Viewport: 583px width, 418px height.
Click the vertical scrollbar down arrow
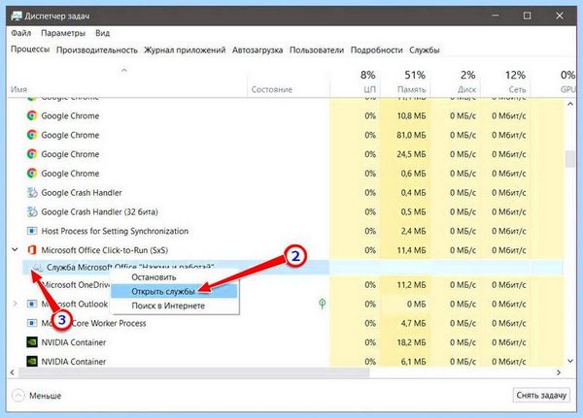pos(570,361)
